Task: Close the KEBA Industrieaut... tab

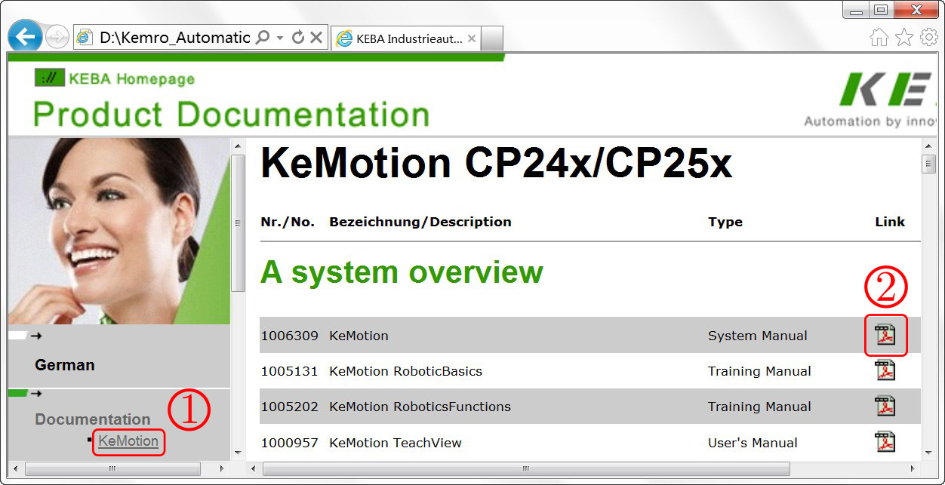Action: click(x=472, y=38)
